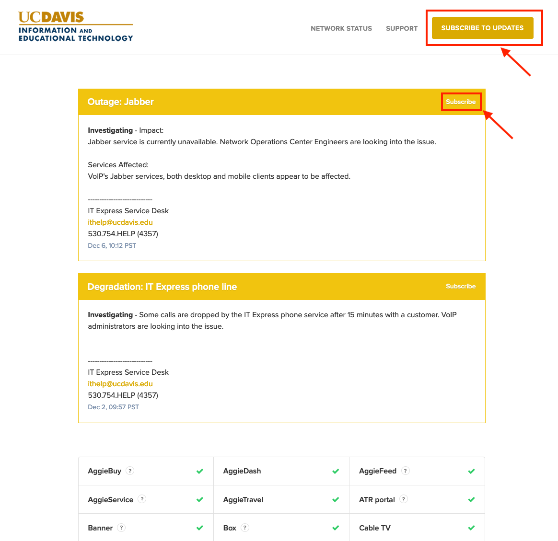Subscribe to the IT Express phone line degradation
558x541 pixels.
461,287
